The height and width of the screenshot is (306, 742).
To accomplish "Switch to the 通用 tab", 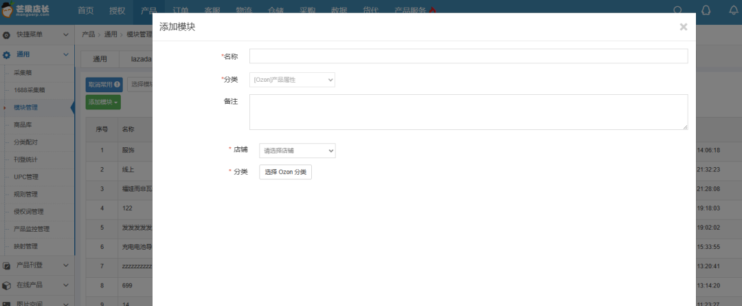I will pyautogui.click(x=100, y=59).
